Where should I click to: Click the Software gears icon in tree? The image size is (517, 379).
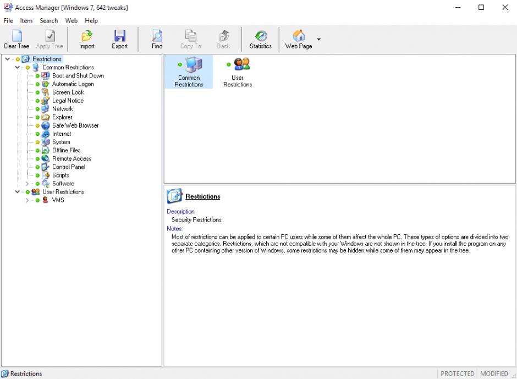tap(46, 183)
